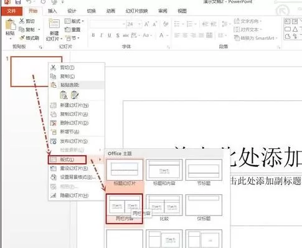Open the font color A swatch button
The height and width of the screenshot is (248, 302).
pyautogui.click(x=161, y=36)
